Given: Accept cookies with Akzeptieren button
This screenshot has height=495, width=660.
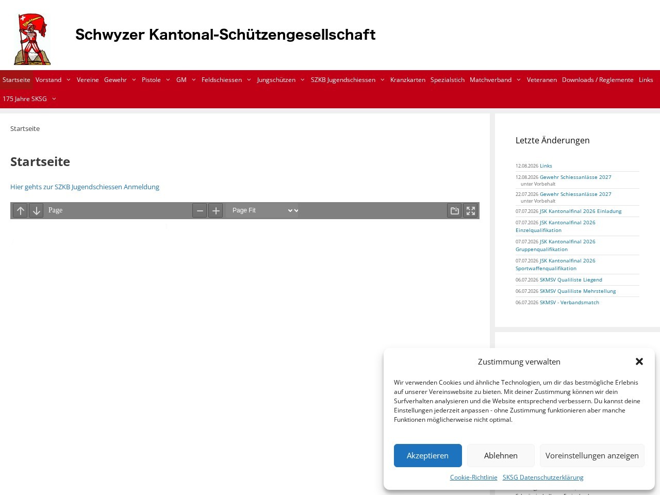Looking at the screenshot, I should click(x=428, y=455).
